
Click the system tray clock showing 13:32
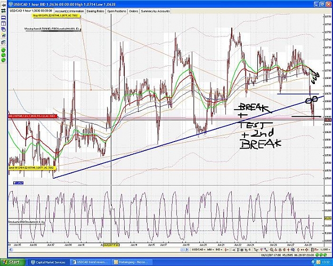point(326,262)
